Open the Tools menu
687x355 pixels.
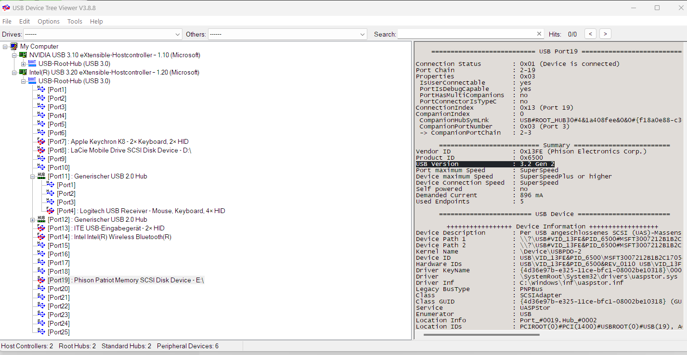click(75, 22)
